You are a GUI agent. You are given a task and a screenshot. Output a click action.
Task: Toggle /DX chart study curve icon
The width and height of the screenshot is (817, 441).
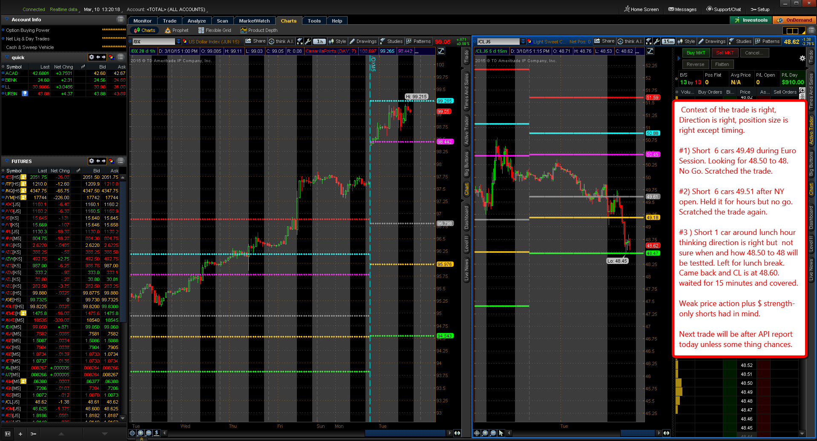pyautogui.click(x=441, y=51)
